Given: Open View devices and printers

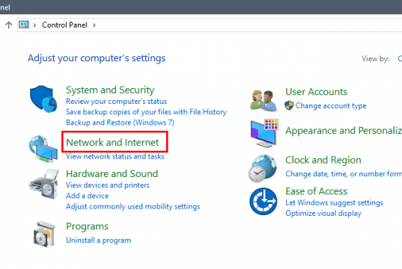Looking at the screenshot, I should (108, 185).
